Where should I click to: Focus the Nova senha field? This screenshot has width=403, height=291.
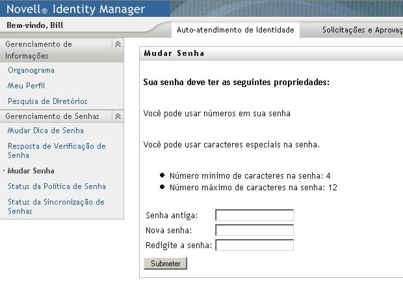254,230
